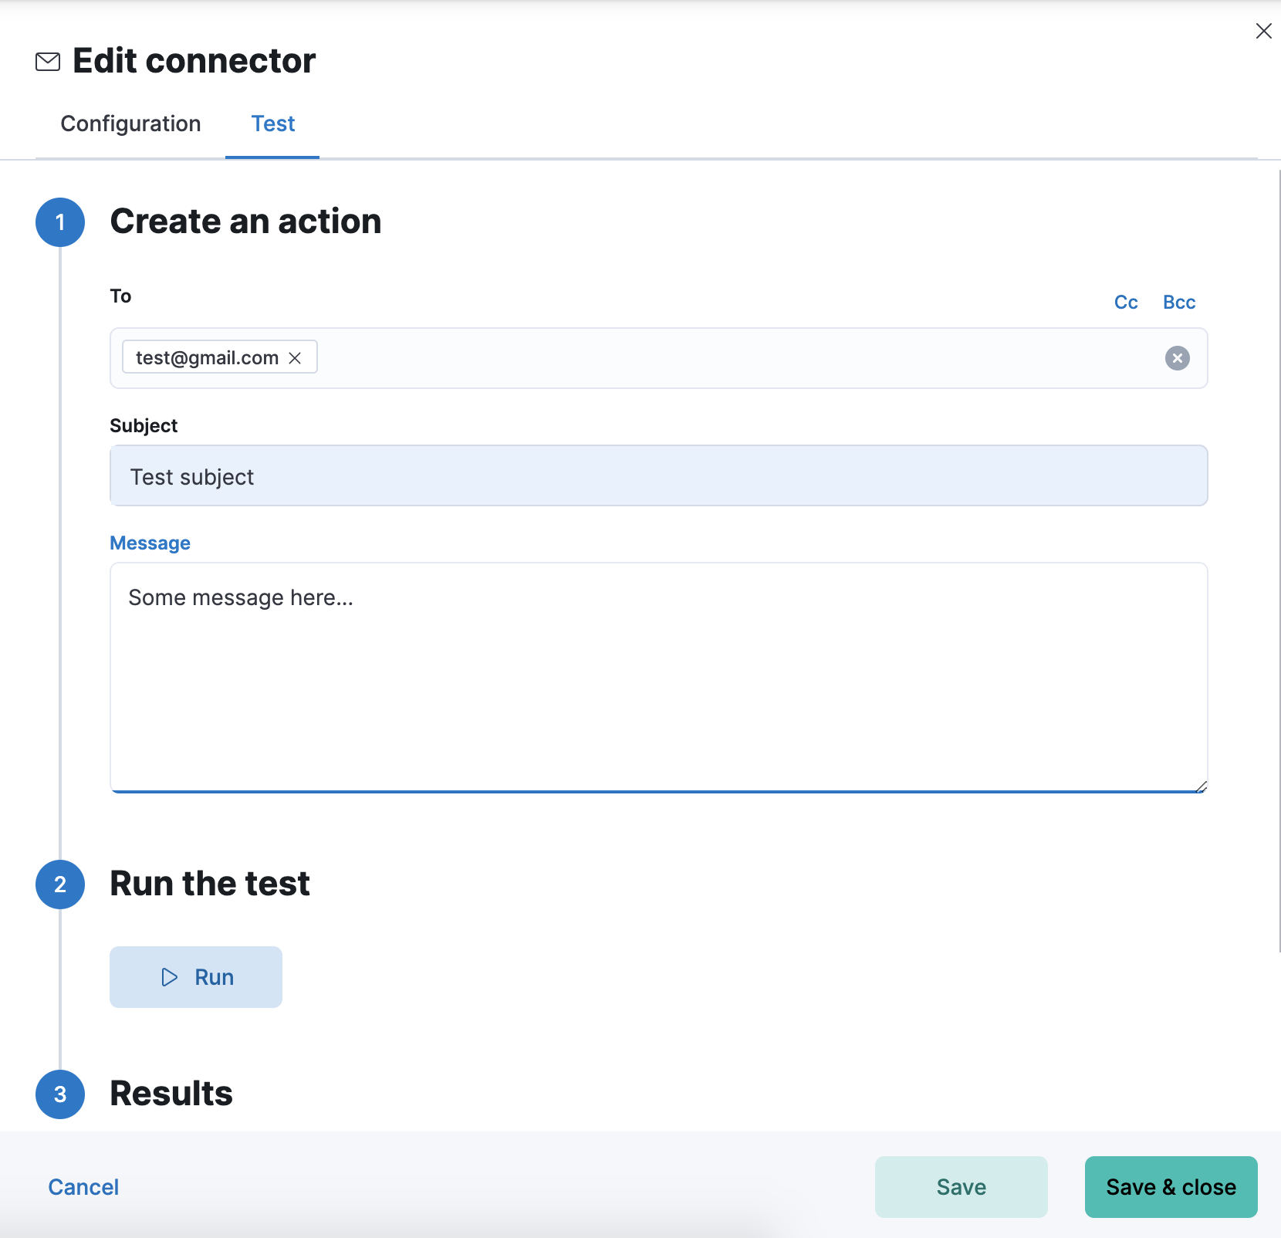This screenshot has width=1281, height=1238.
Task: Click Save & close
Action: (x=1171, y=1187)
